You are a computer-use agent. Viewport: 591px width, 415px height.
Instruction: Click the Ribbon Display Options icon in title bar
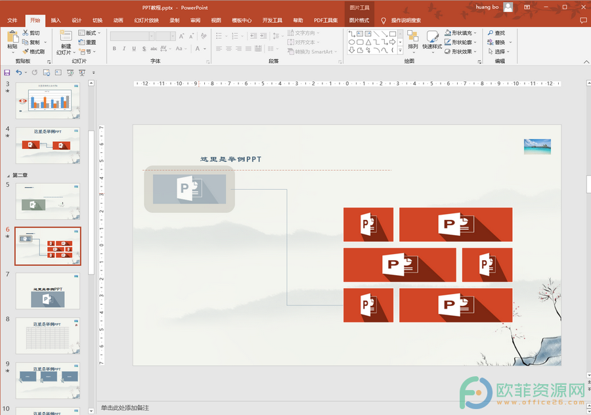(527, 7)
